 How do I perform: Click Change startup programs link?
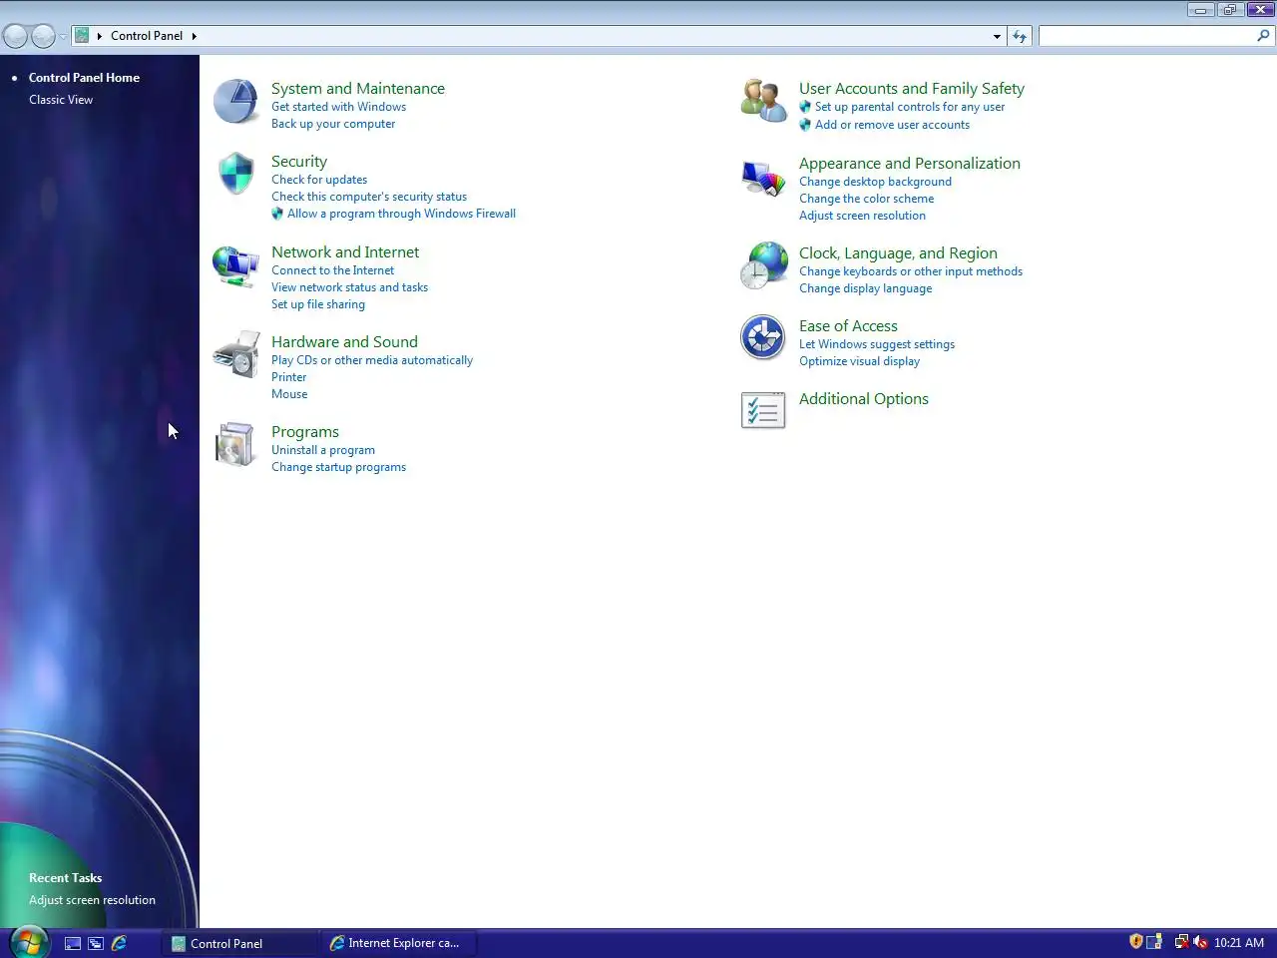[x=338, y=467]
